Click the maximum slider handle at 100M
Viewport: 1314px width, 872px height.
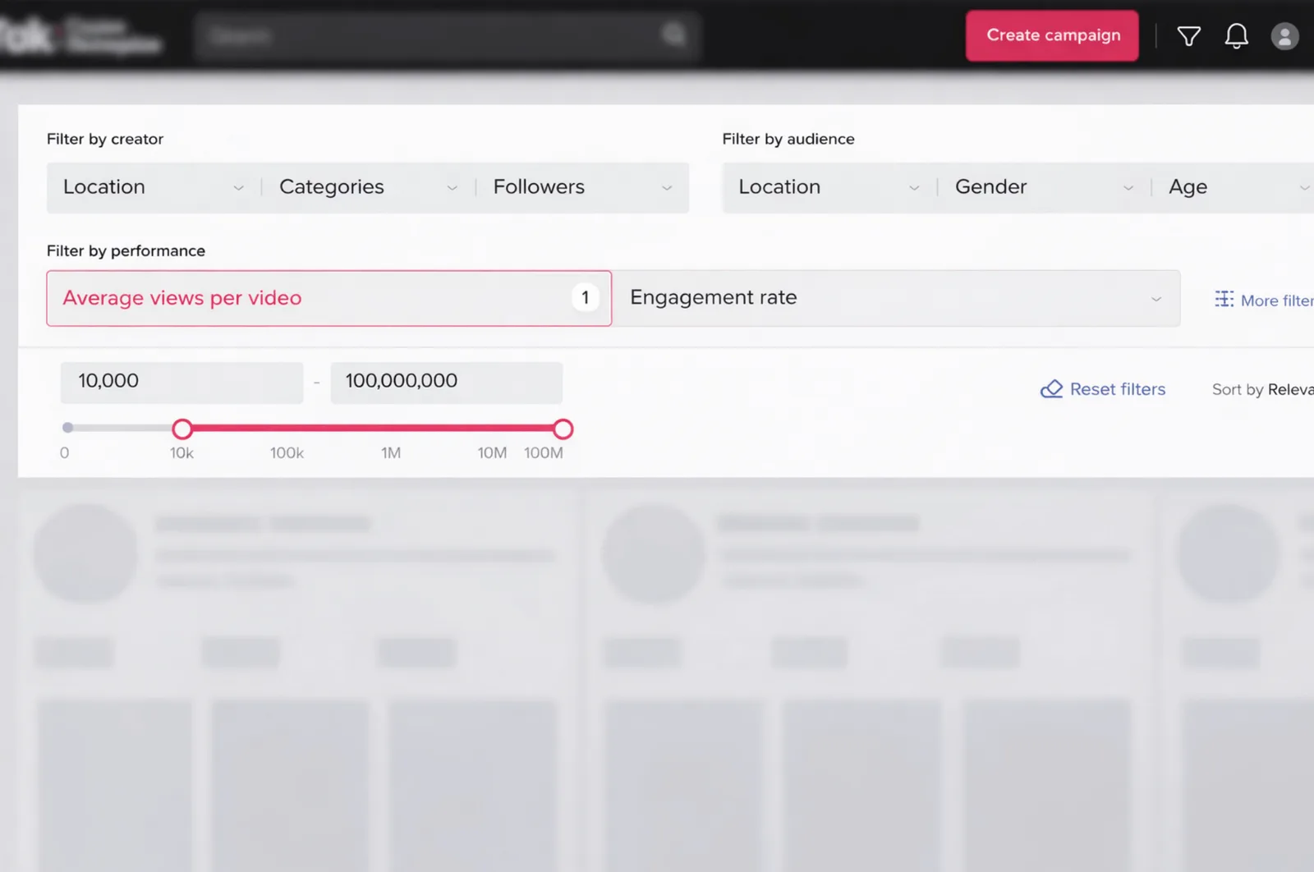click(x=563, y=429)
